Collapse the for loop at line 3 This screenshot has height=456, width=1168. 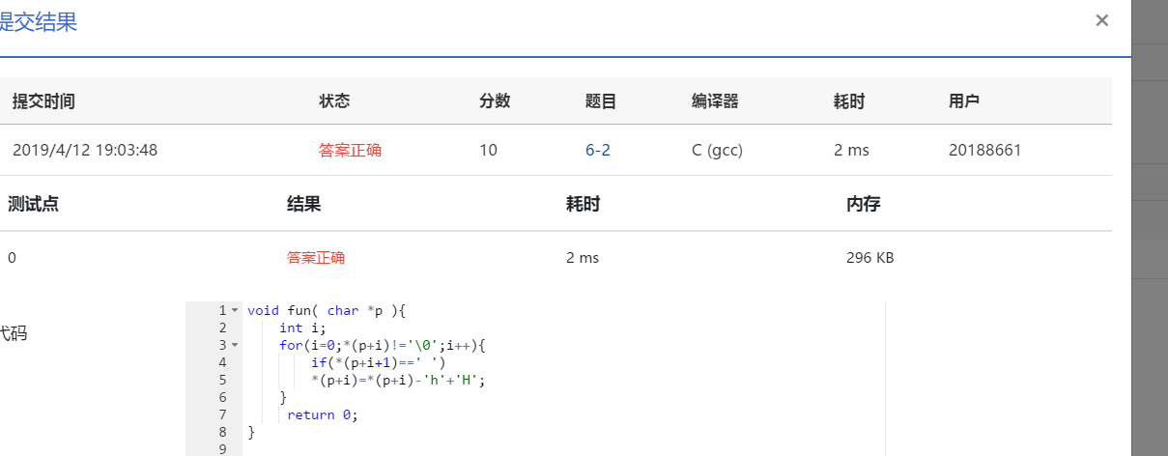click(235, 345)
